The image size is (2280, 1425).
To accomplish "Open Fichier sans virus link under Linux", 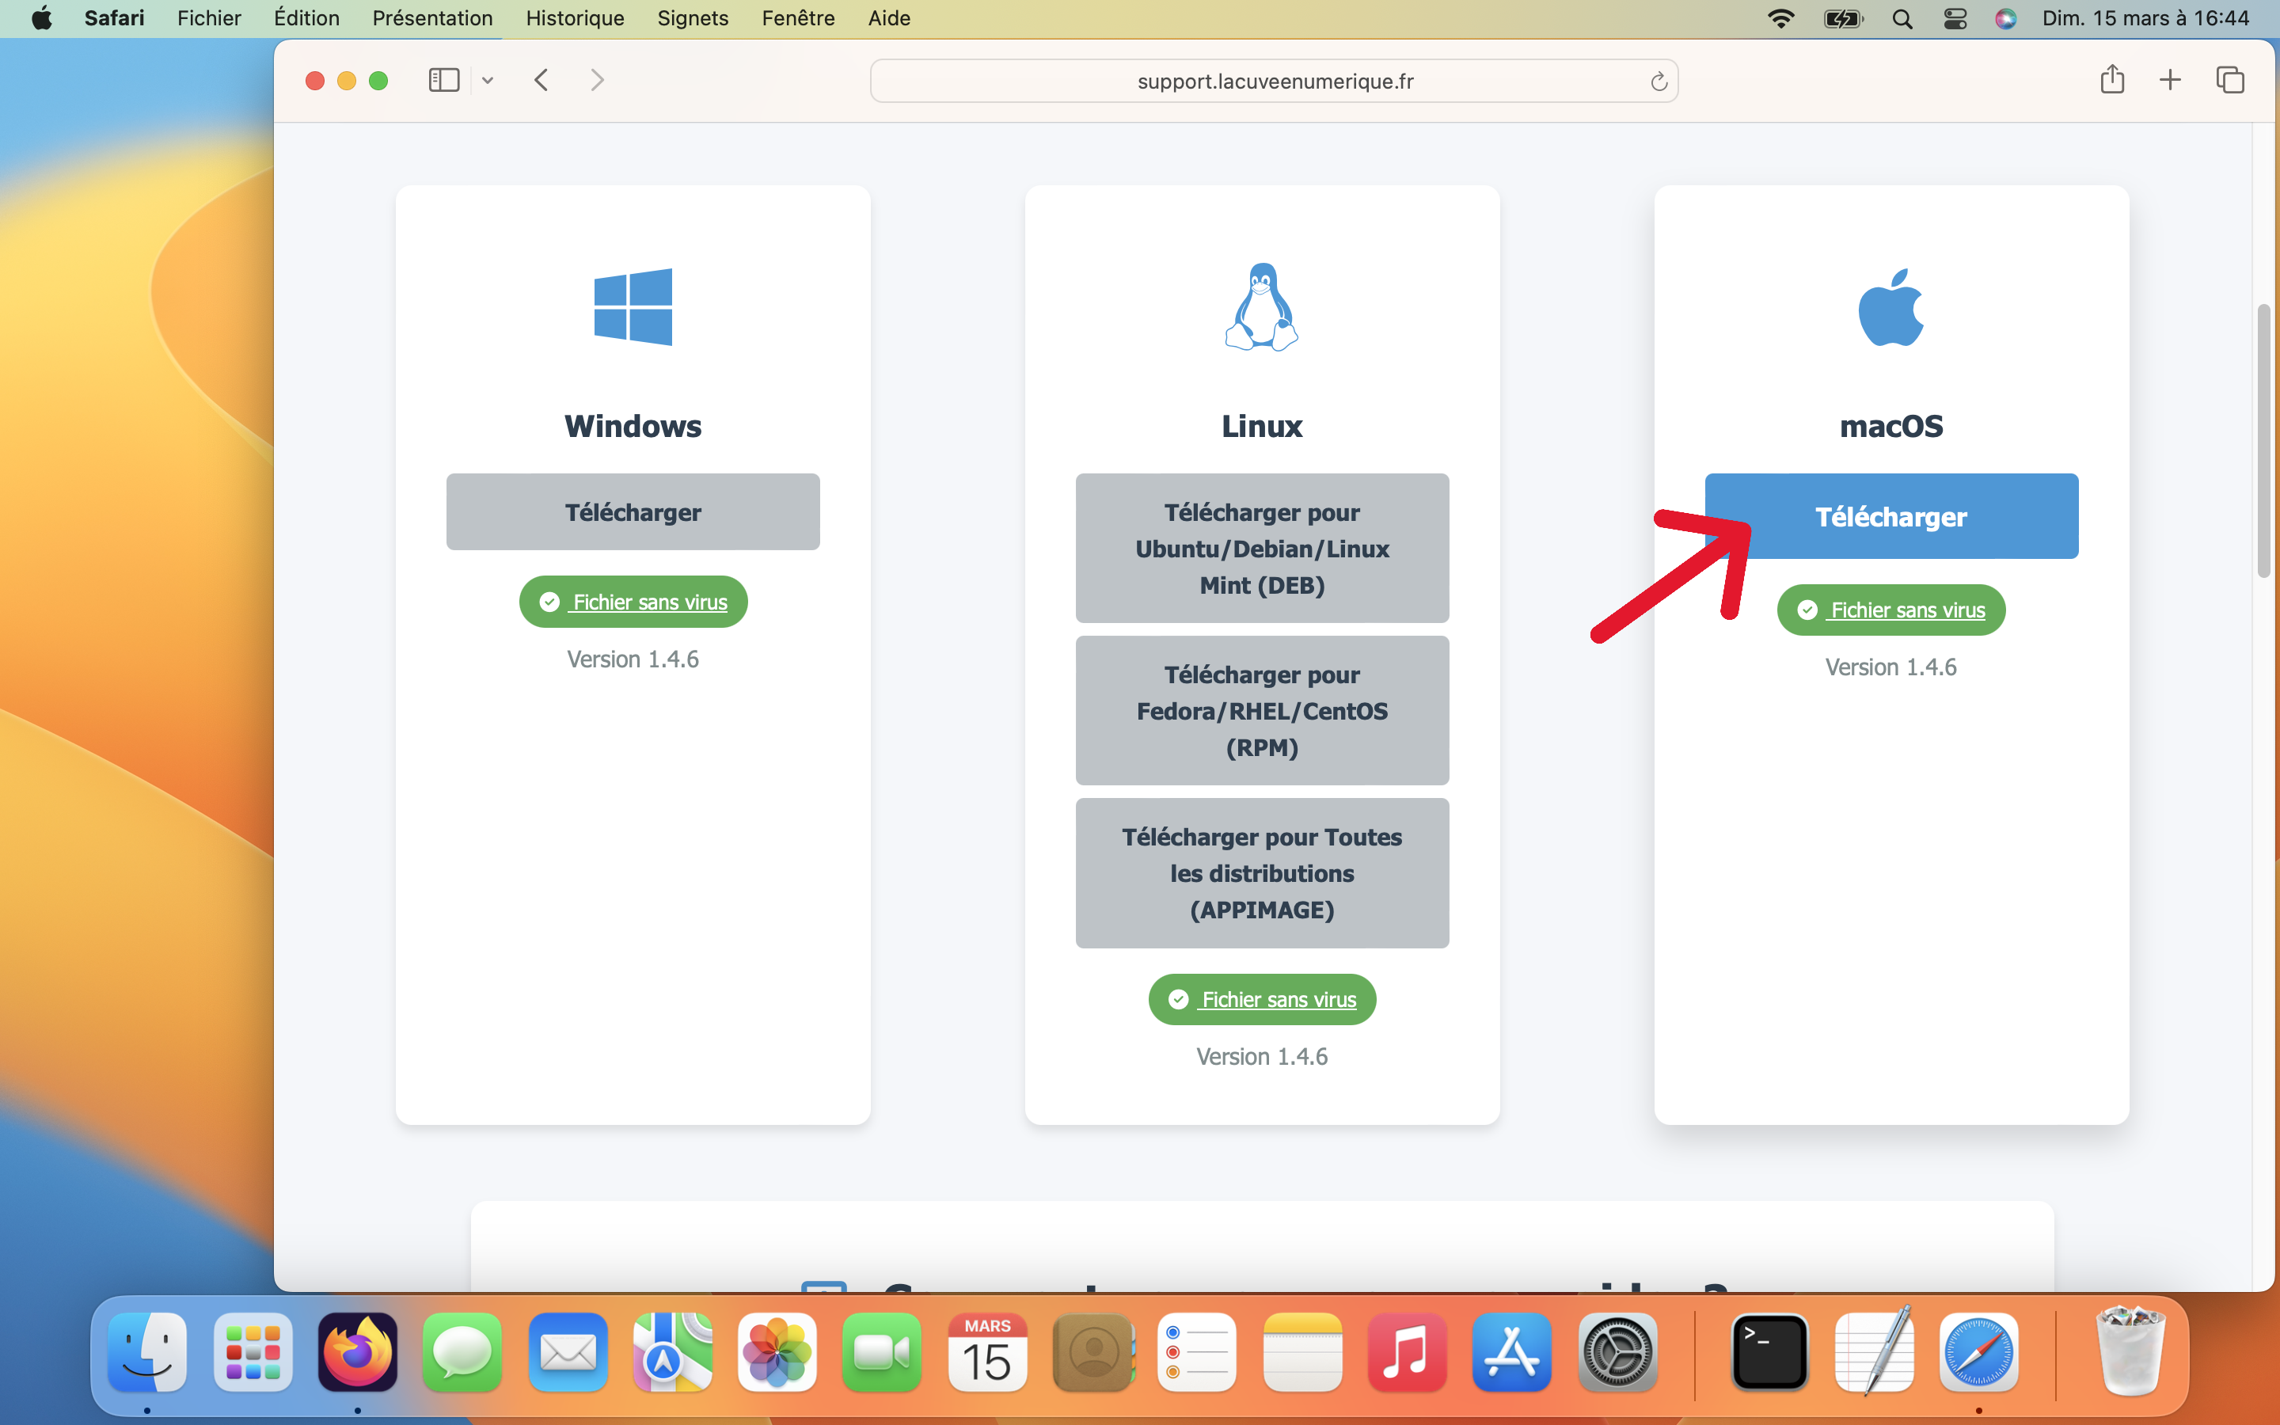I will [1262, 999].
